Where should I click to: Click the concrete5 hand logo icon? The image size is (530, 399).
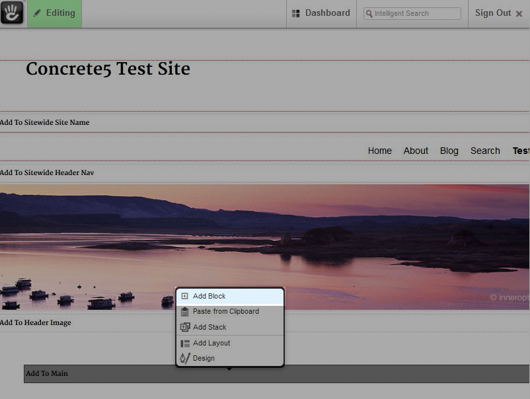point(13,13)
